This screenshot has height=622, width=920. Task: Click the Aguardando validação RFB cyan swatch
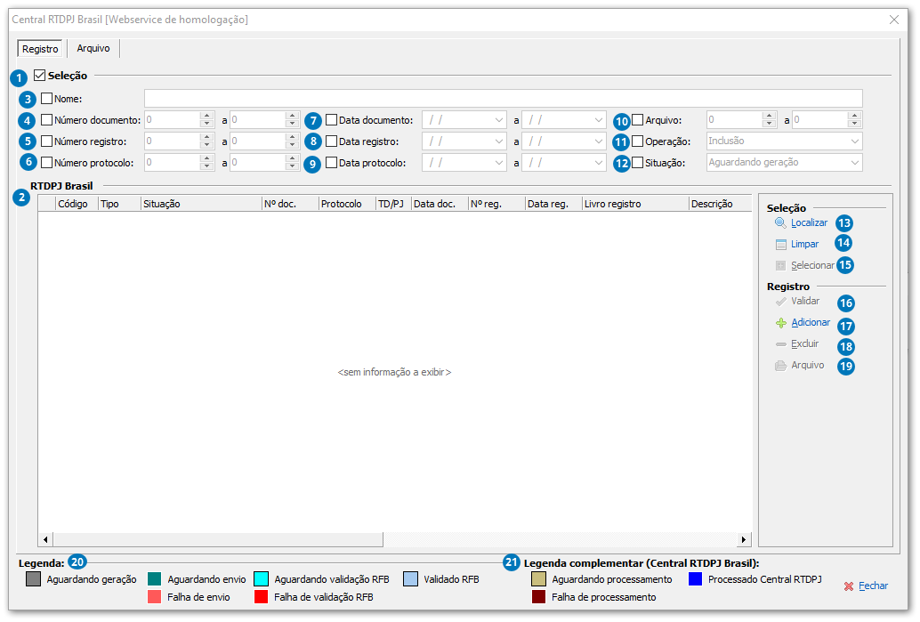[261, 579]
